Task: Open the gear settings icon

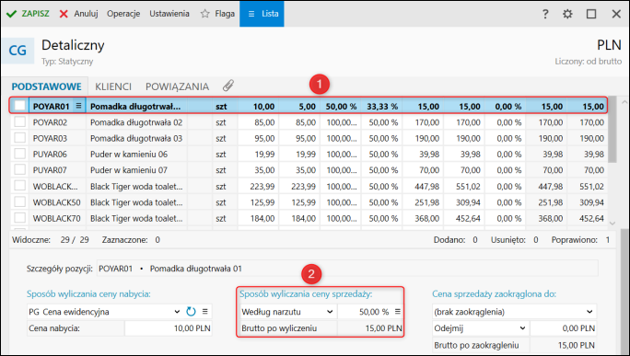Action: [x=567, y=14]
